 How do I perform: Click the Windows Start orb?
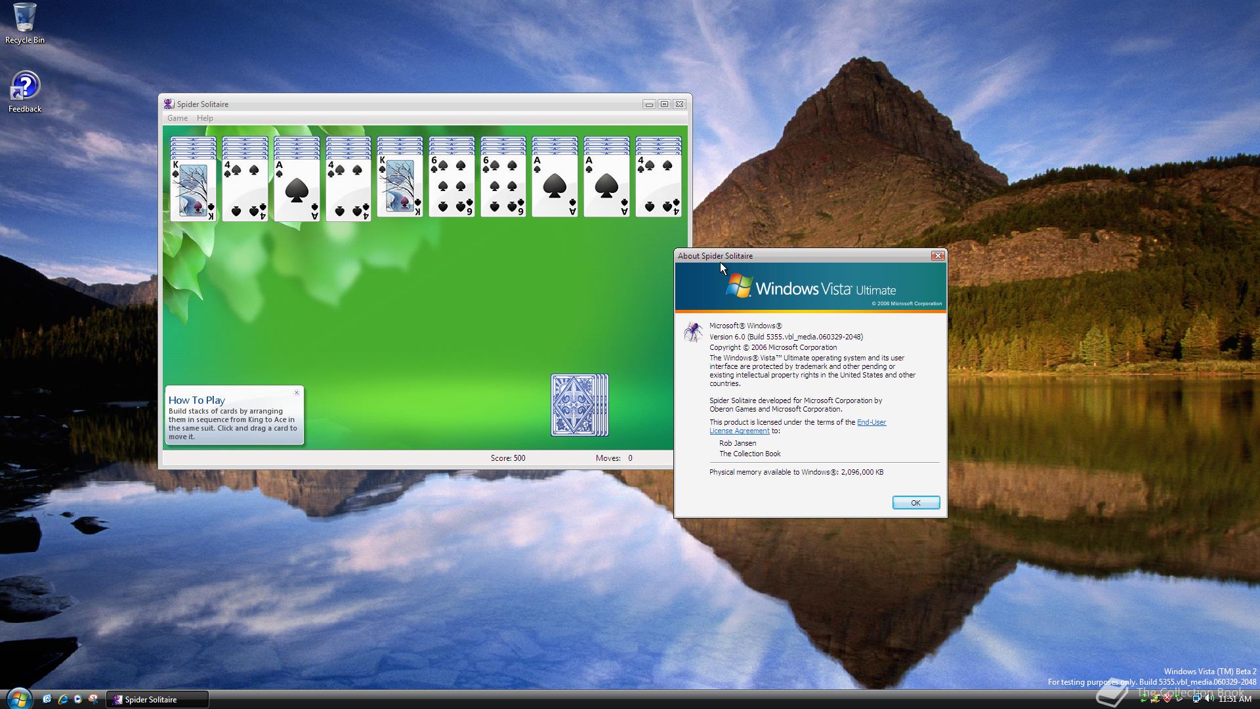[x=18, y=698]
